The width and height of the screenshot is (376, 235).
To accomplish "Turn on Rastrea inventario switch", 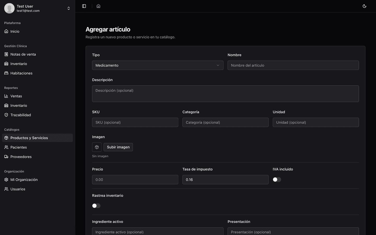I will 96,206.
